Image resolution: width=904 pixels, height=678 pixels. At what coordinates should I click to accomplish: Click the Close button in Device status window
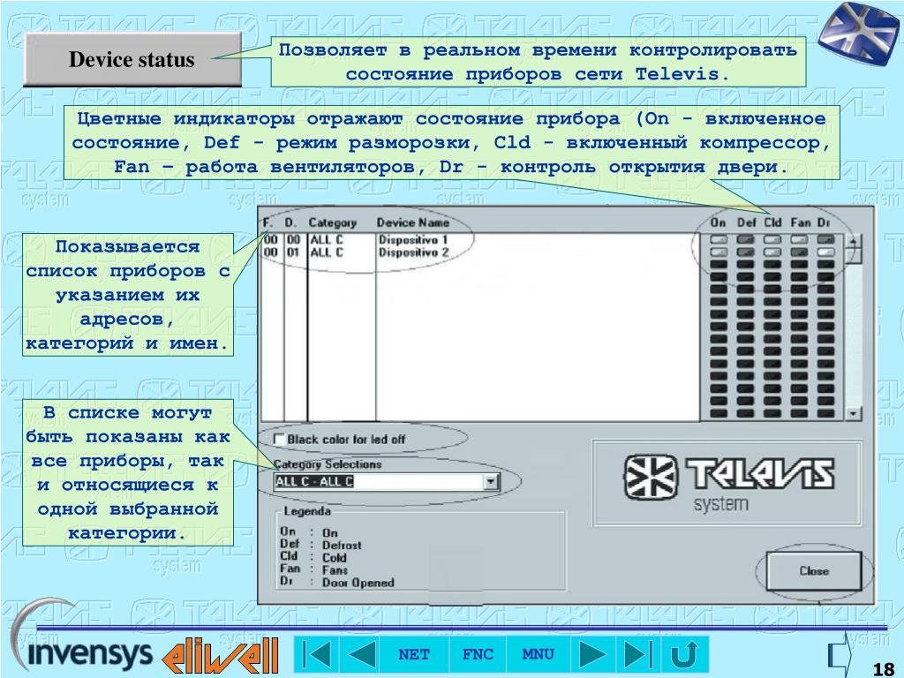pos(813,571)
